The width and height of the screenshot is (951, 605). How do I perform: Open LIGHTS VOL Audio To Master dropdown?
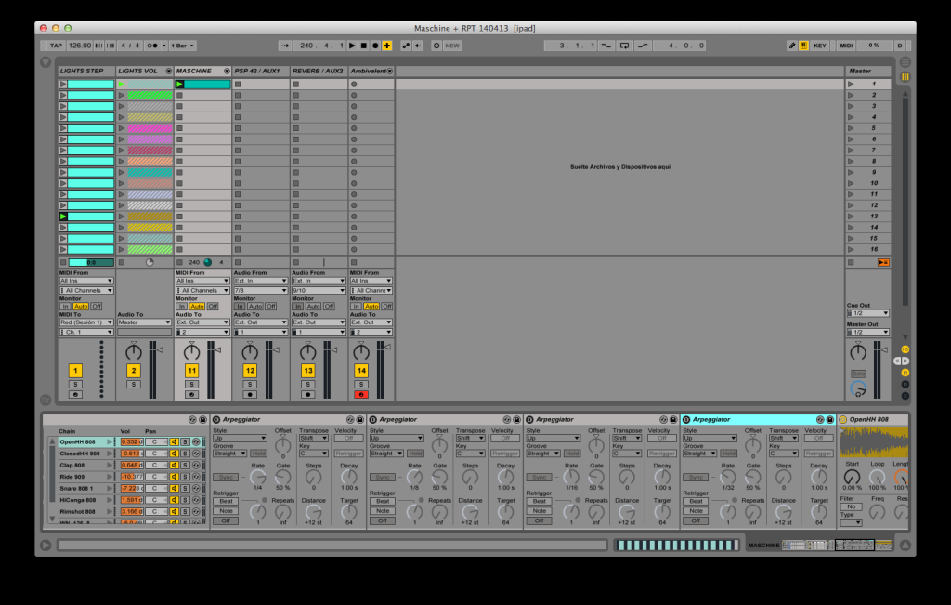click(144, 322)
